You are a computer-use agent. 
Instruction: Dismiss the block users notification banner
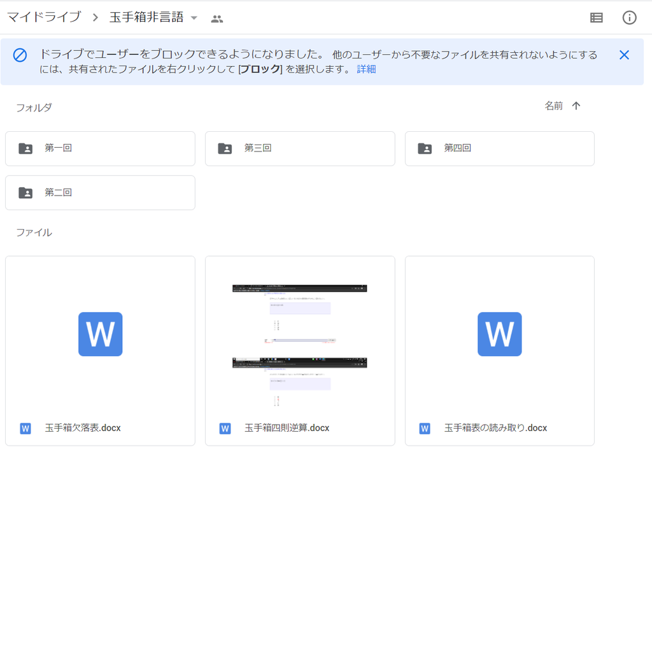(624, 55)
